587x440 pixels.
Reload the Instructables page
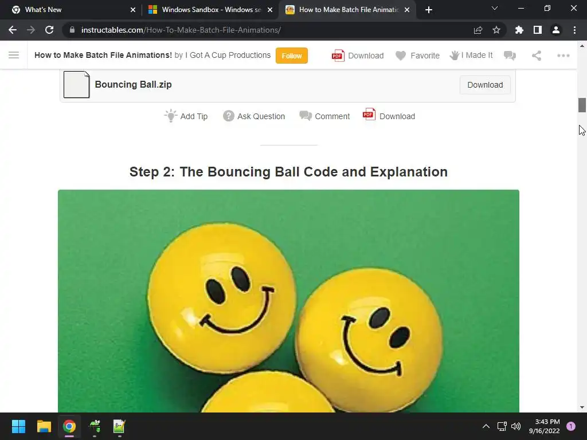coord(49,30)
